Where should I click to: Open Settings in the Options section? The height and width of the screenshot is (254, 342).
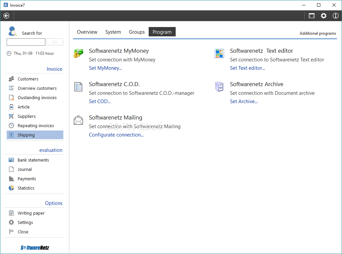[35, 222]
